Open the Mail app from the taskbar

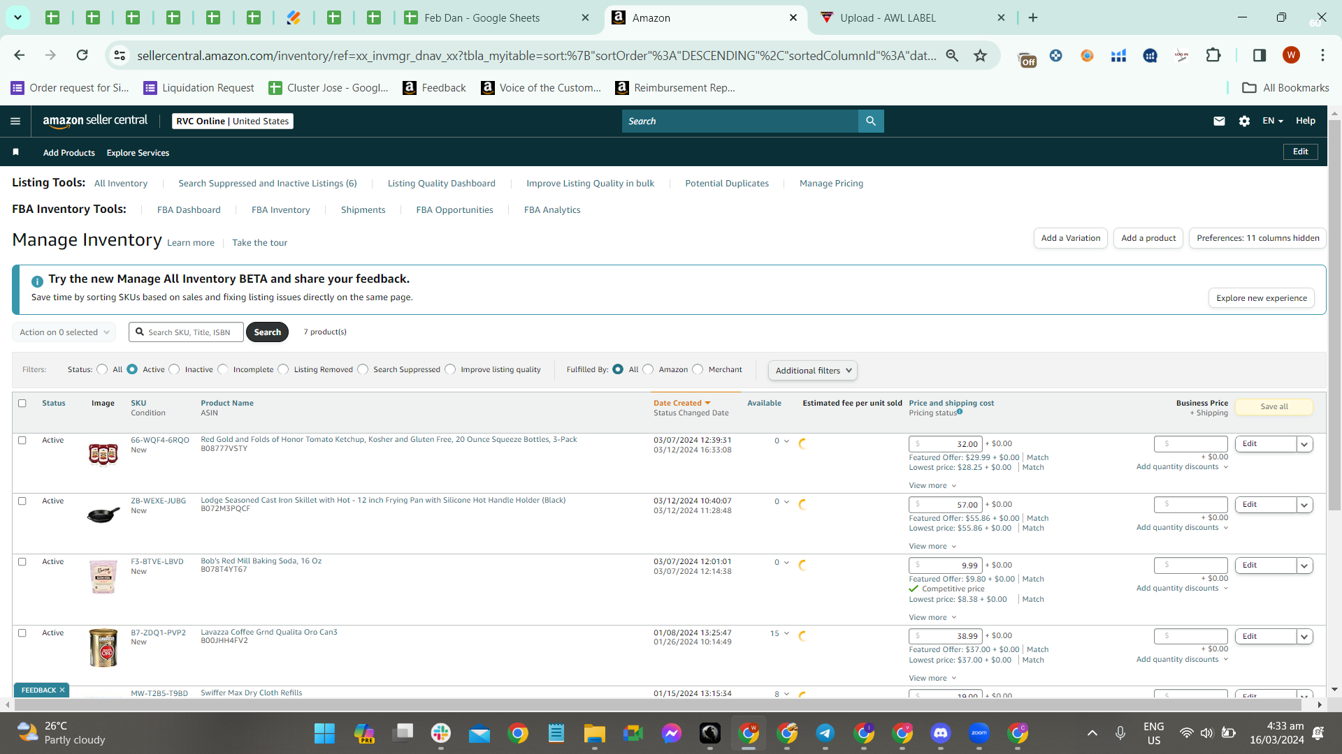[x=479, y=733]
